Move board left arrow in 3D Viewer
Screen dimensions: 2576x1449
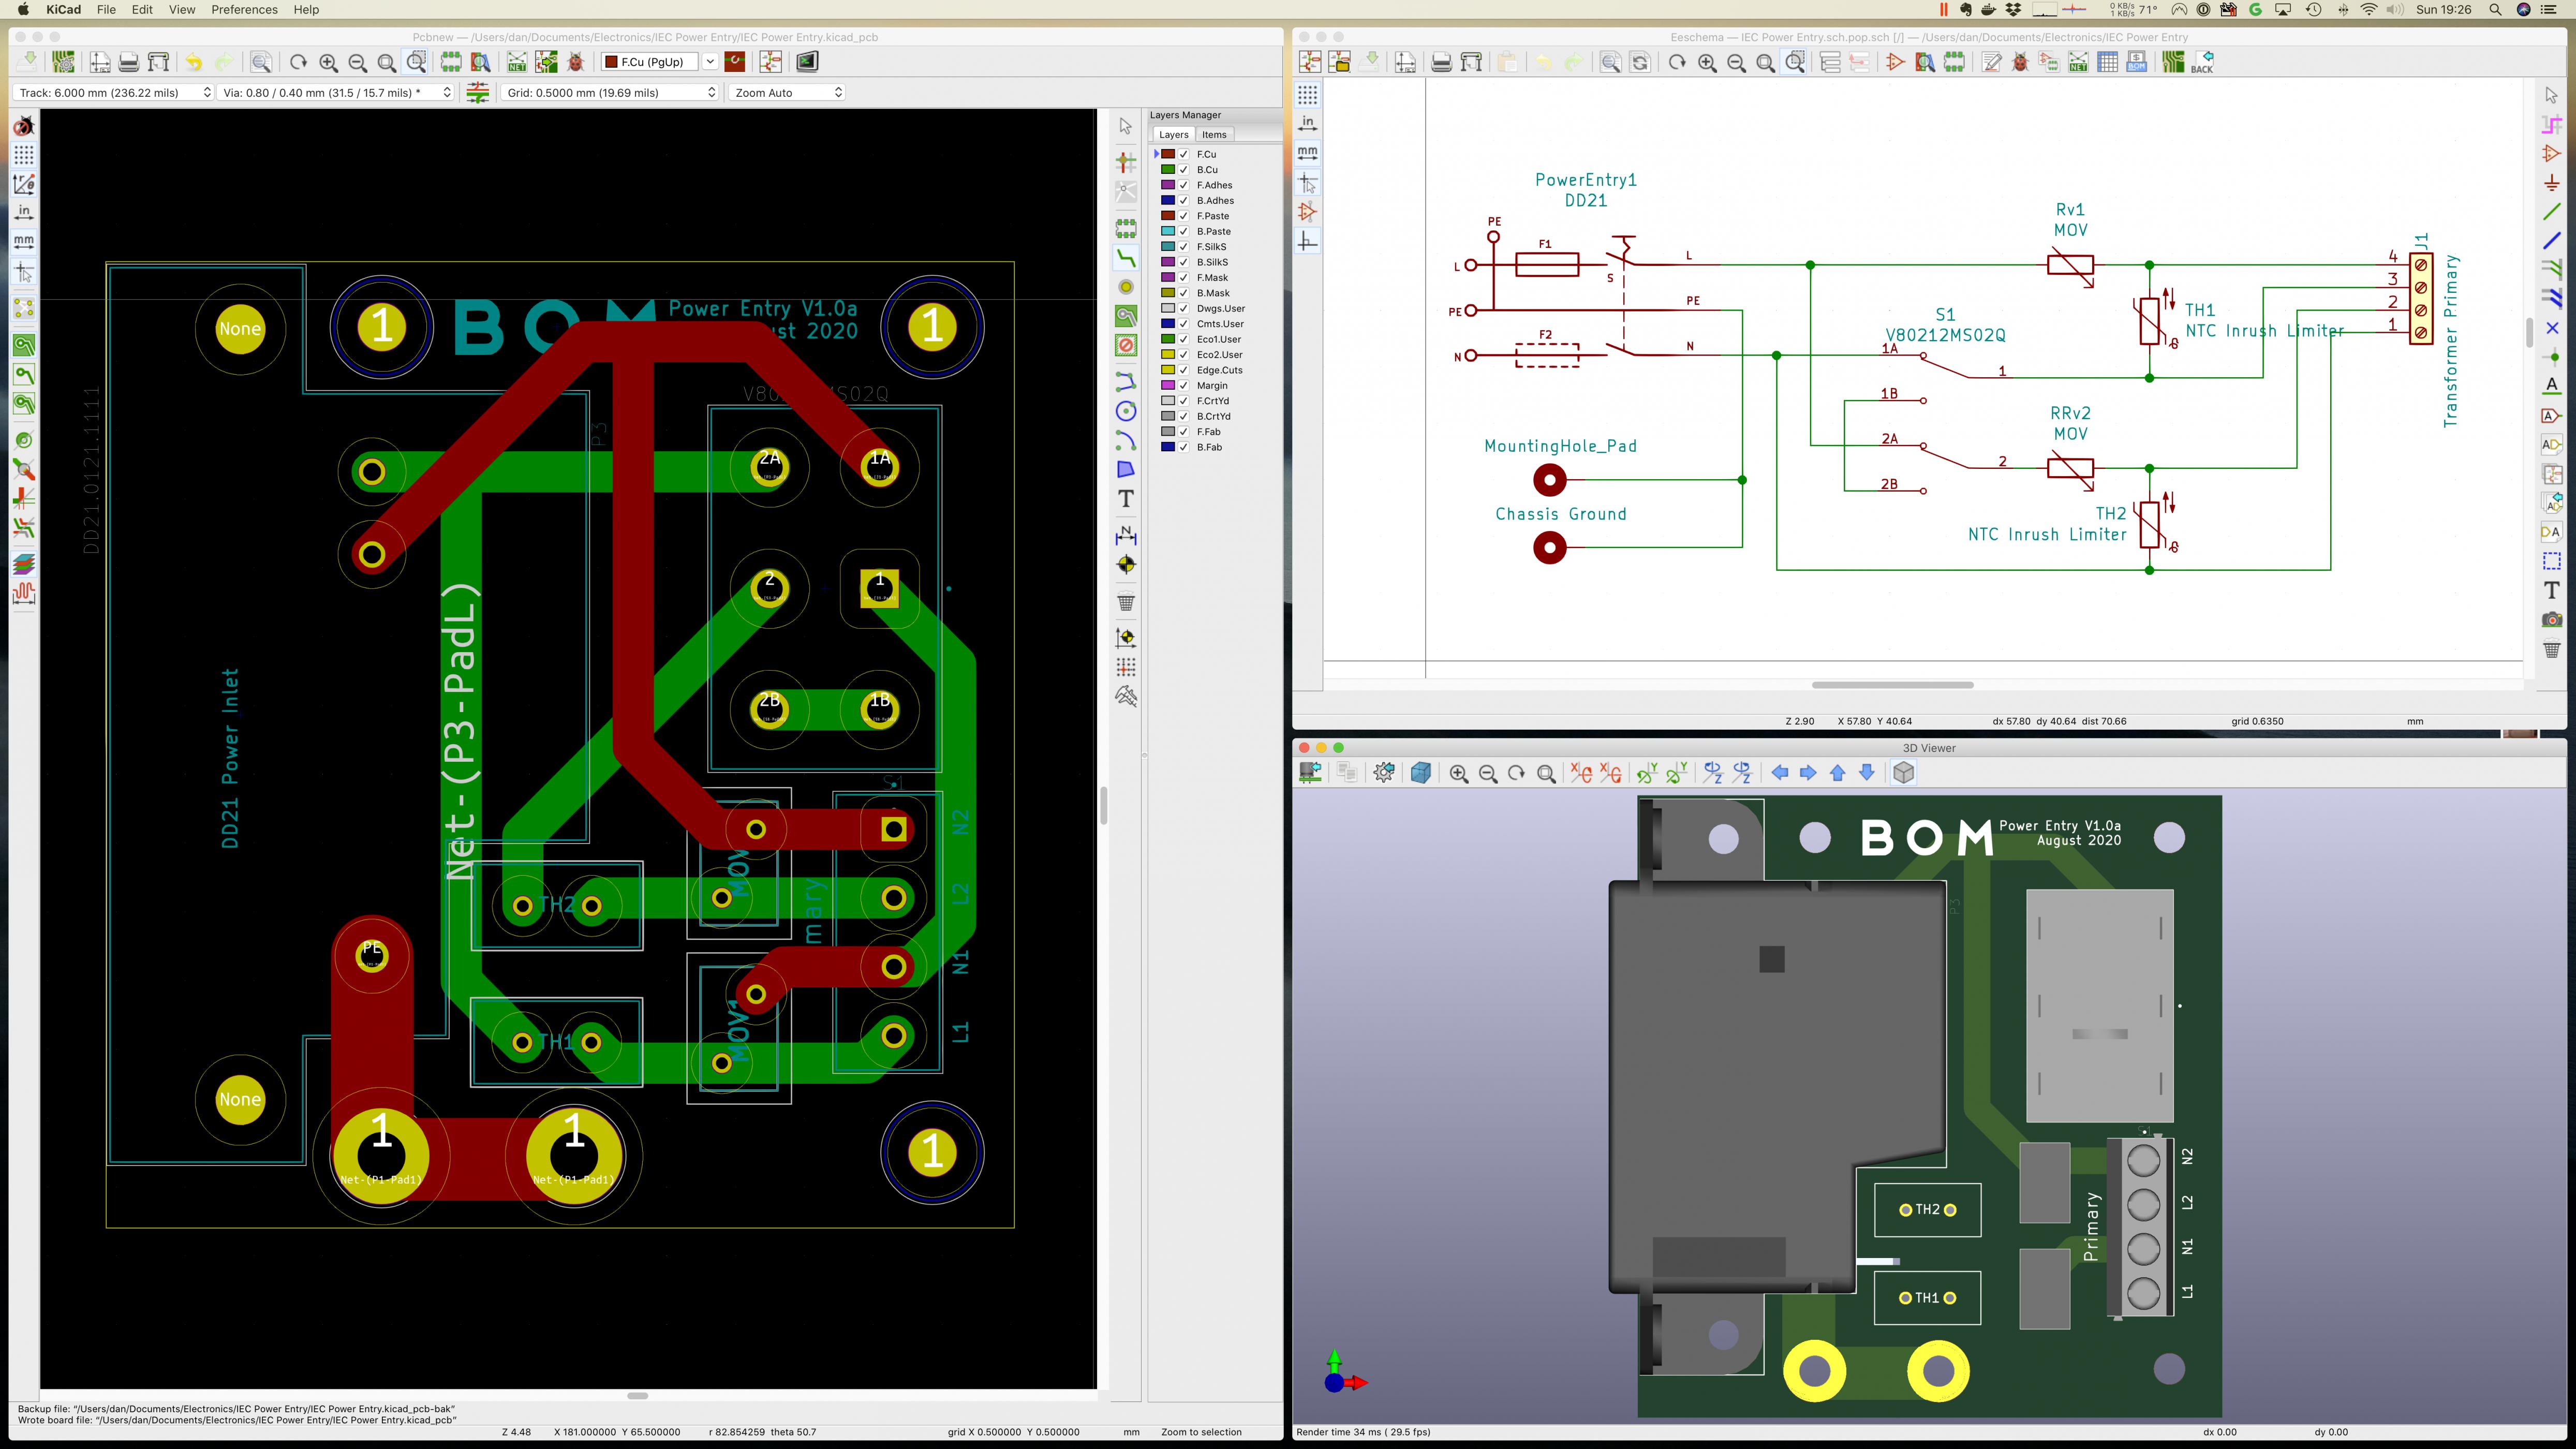1779,773
